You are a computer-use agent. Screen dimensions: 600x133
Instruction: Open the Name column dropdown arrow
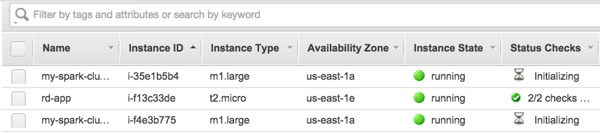111,48
